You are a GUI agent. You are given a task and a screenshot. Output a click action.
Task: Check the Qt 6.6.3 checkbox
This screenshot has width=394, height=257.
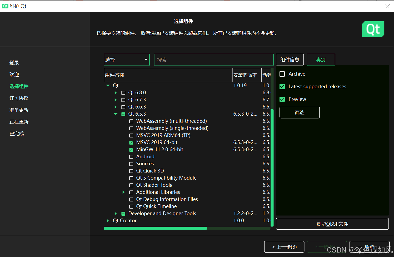pyautogui.click(x=123, y=107)
